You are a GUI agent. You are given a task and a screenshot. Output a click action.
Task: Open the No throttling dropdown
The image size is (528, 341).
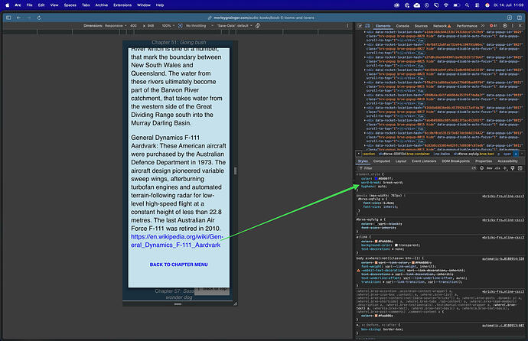[200, 25]
